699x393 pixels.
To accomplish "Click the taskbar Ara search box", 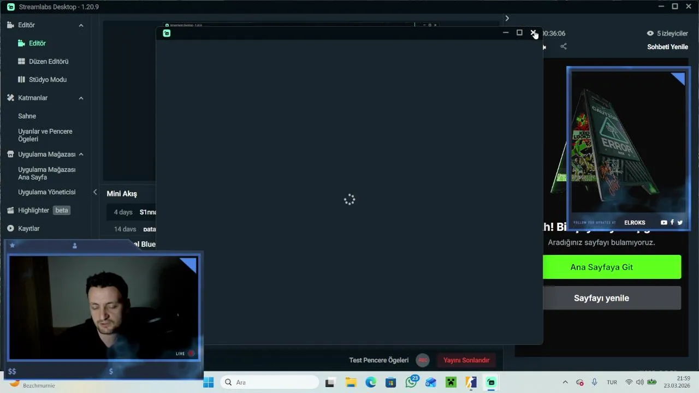I will click(x=270, y=383).
